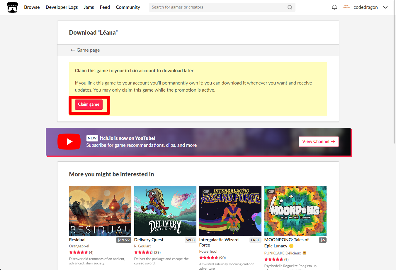Click the emoji icon after PUNKCAKE Délicieux

pyautogui.click(x=305, y=253)
